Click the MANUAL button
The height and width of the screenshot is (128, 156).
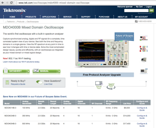46,71
